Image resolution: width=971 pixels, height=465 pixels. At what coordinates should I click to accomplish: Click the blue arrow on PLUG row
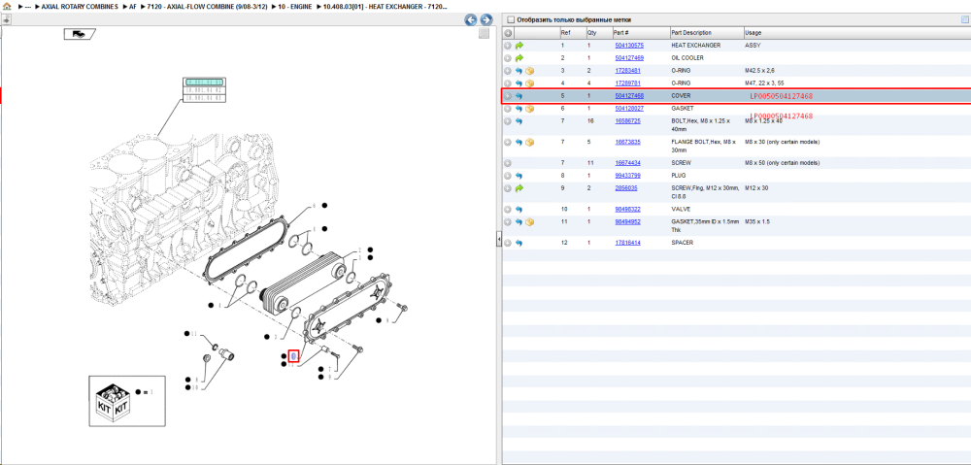click(x=519, y=176)
